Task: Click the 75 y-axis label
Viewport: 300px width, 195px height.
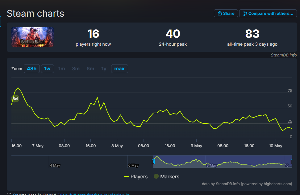Action: (290, 91)
